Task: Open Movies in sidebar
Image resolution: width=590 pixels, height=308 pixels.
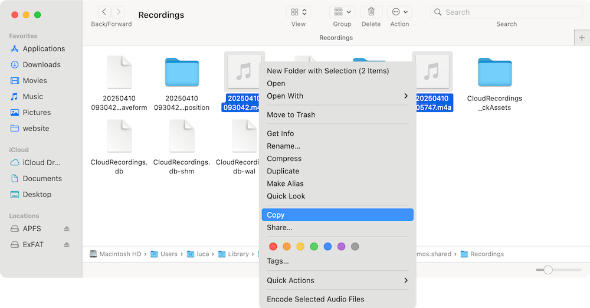Action: point(29,81)
